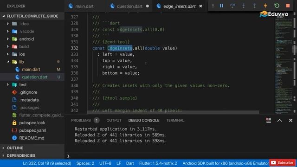Select language mode Dart in status bar
The height and width of the screenshot is (167, 297).
point(130,163)
